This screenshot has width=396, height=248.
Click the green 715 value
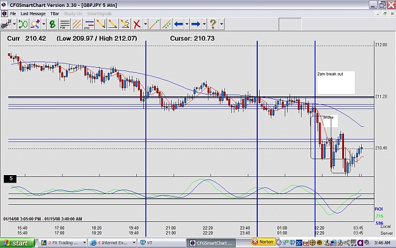[380, 216]
